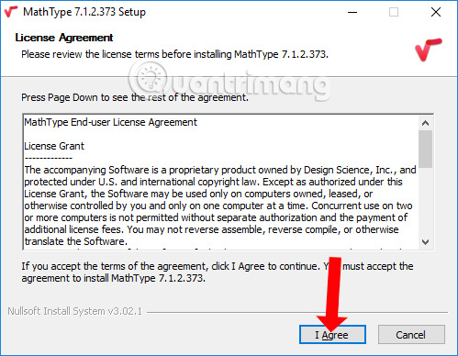
Task: Accept the license with I Agree
Action: pos(332,335)
